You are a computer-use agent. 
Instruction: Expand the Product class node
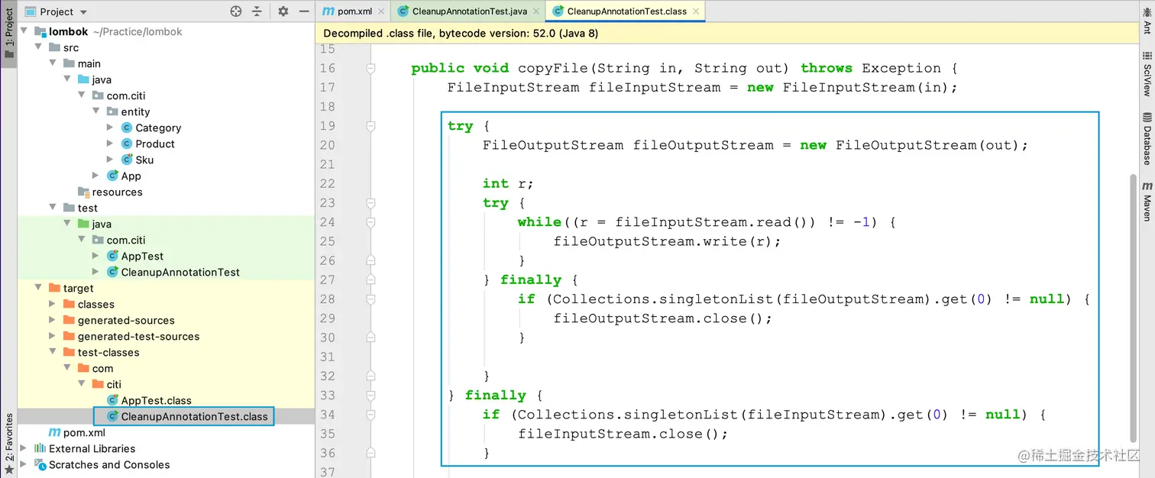pos(112,144)
